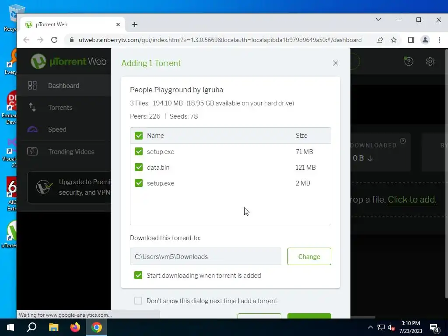The width and height of the screenshot is (448, 336).
Task: Open the tab search chevron dropdown
Action: coord(378,20)
